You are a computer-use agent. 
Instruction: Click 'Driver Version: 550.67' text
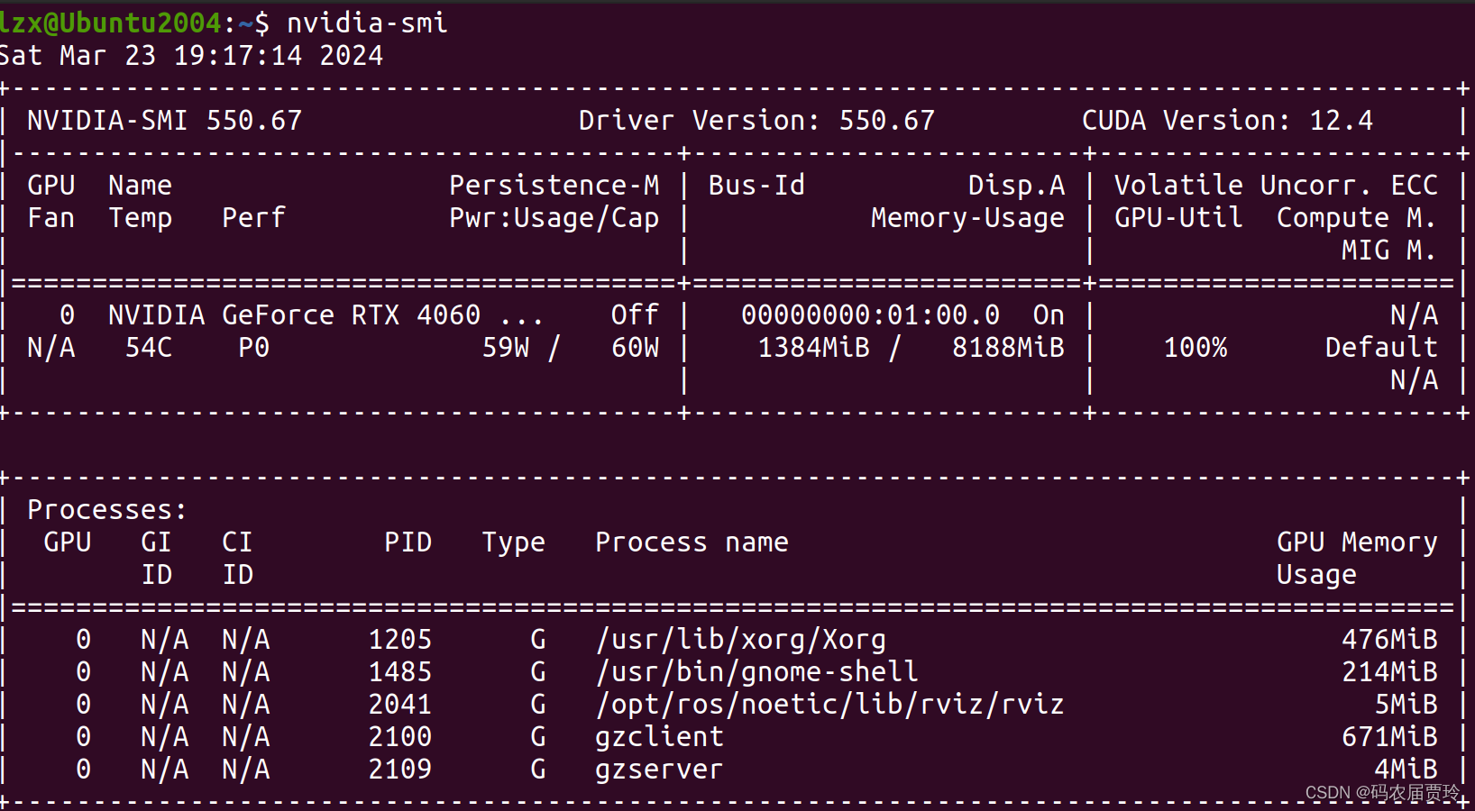(756, 121)
